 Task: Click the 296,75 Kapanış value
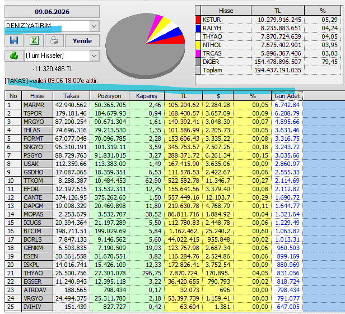pyautogui.click(x=147, y=273)
